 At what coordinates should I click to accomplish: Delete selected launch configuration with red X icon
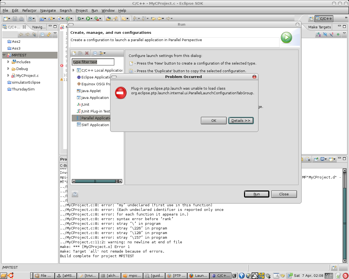87,53
